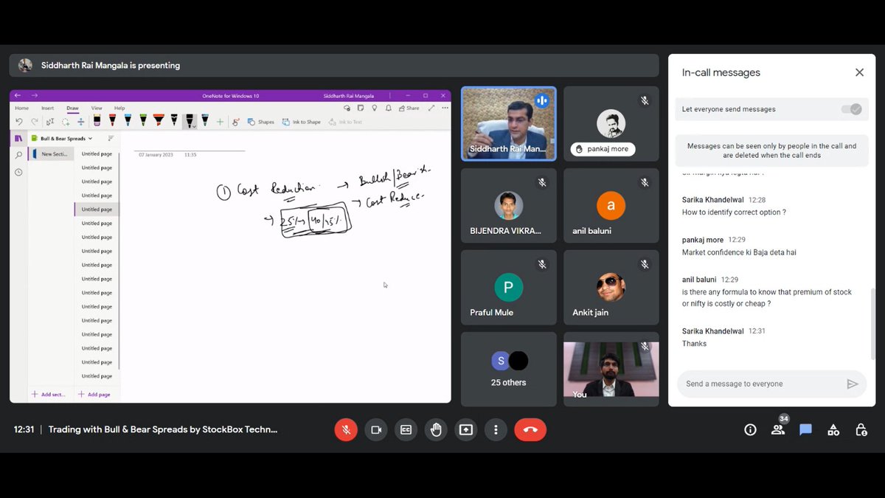Click the search magnifier in OneNote sidebar

coord(18,155)
